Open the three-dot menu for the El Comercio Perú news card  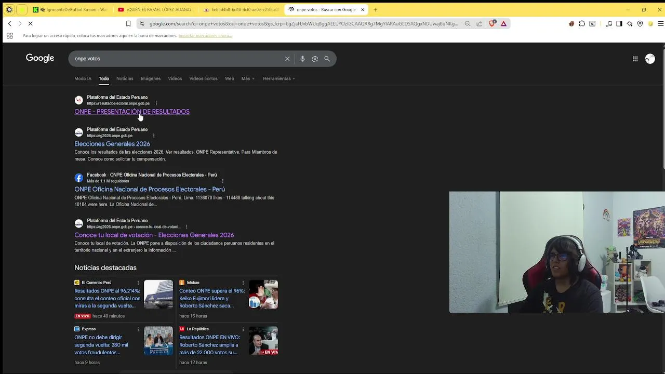click(x=138, y=283)
